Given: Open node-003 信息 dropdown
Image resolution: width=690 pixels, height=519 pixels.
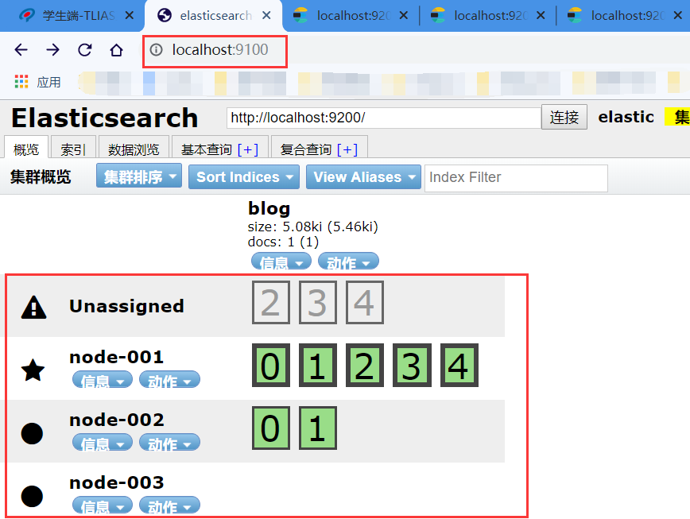Looking at the screenshot, I should (x=102, y=505).
